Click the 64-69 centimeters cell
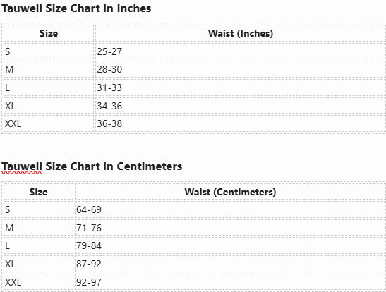The image size is (386, 292). tap(230, 209)
